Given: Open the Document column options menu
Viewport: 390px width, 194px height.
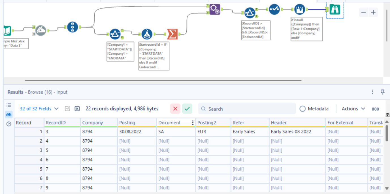Looking at the screenshot, I should pos(193,122).
